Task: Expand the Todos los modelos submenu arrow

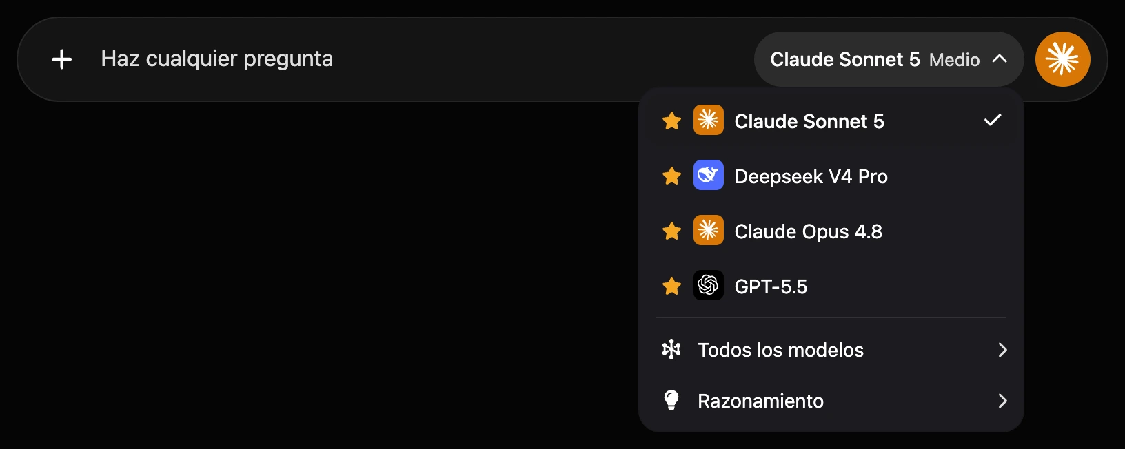Action: (1002, 350)
